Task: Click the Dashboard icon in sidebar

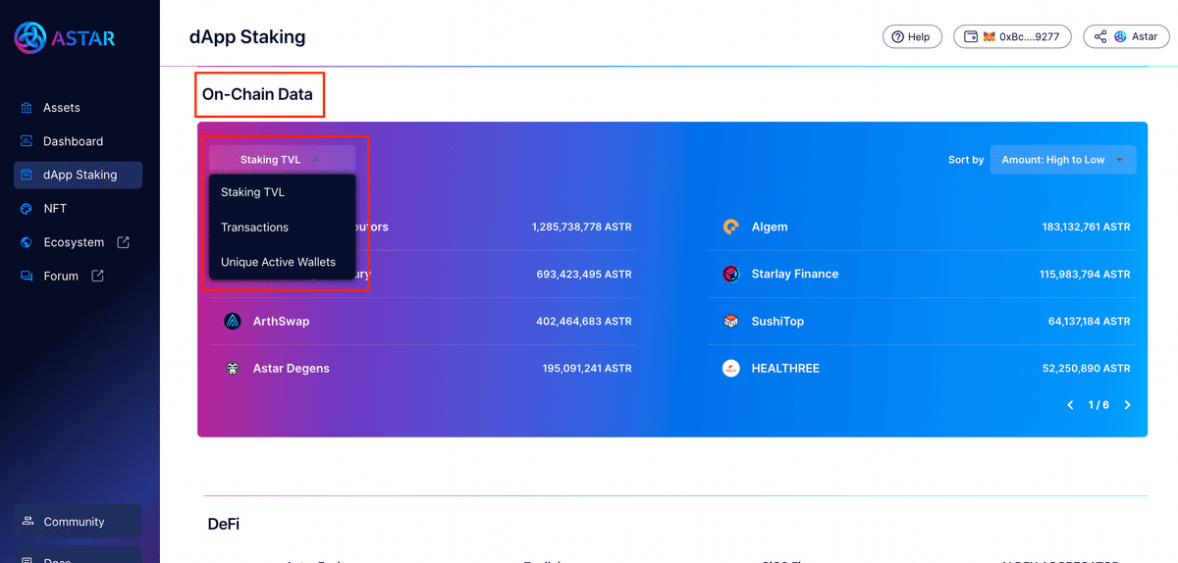Action: [27, 141]
